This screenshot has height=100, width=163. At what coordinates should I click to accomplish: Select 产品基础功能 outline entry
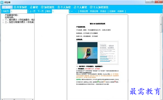[11, 15]
